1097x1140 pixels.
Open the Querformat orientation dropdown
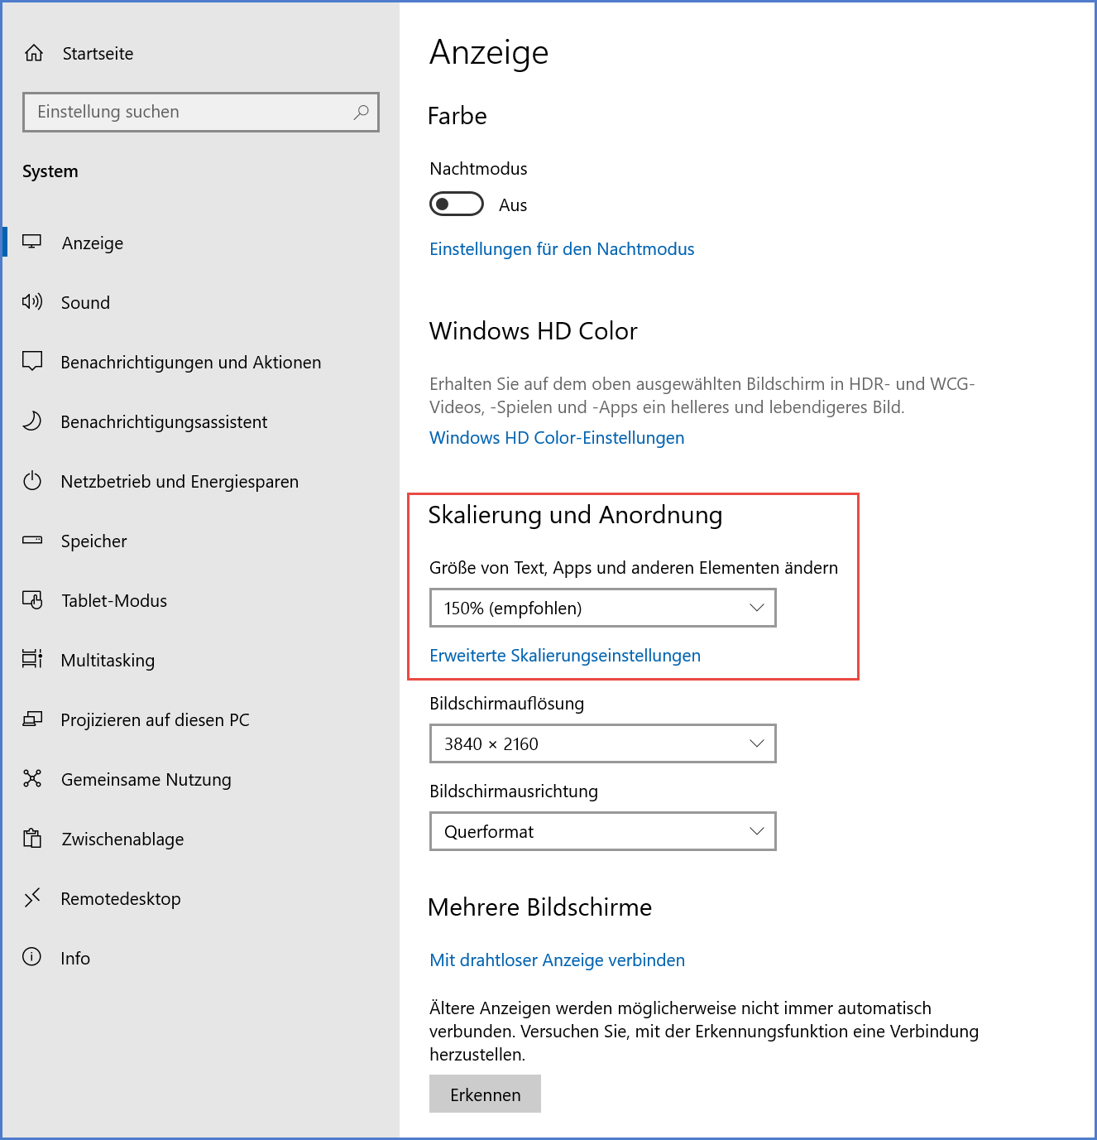click(603, 831)
